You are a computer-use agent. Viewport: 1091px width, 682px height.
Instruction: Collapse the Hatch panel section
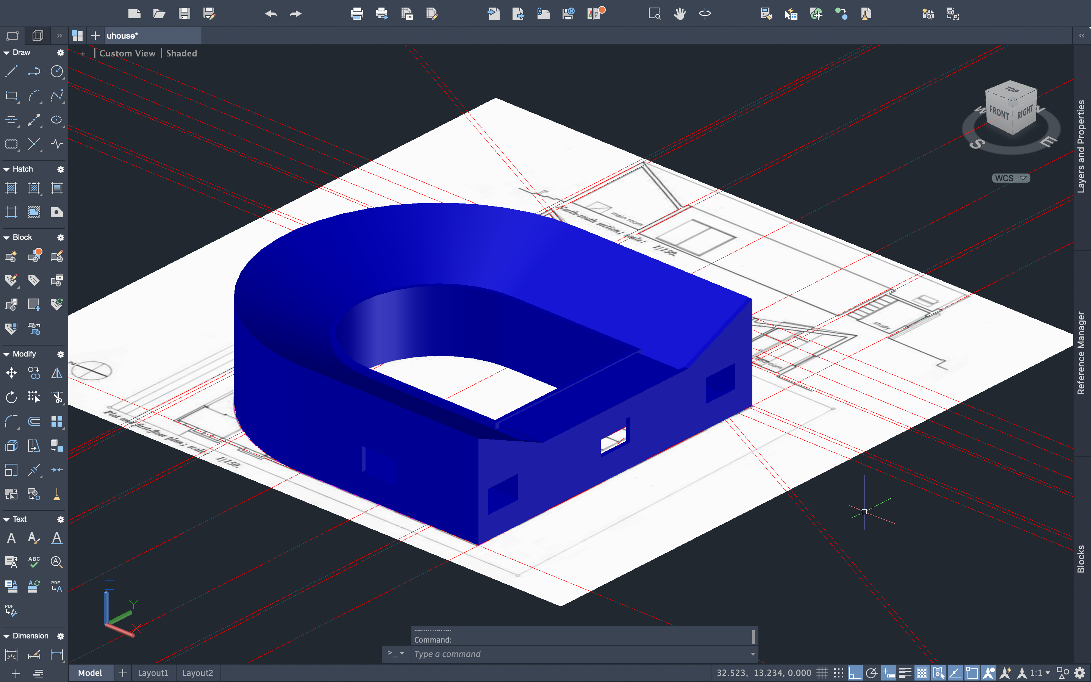(x=6, y=169)
